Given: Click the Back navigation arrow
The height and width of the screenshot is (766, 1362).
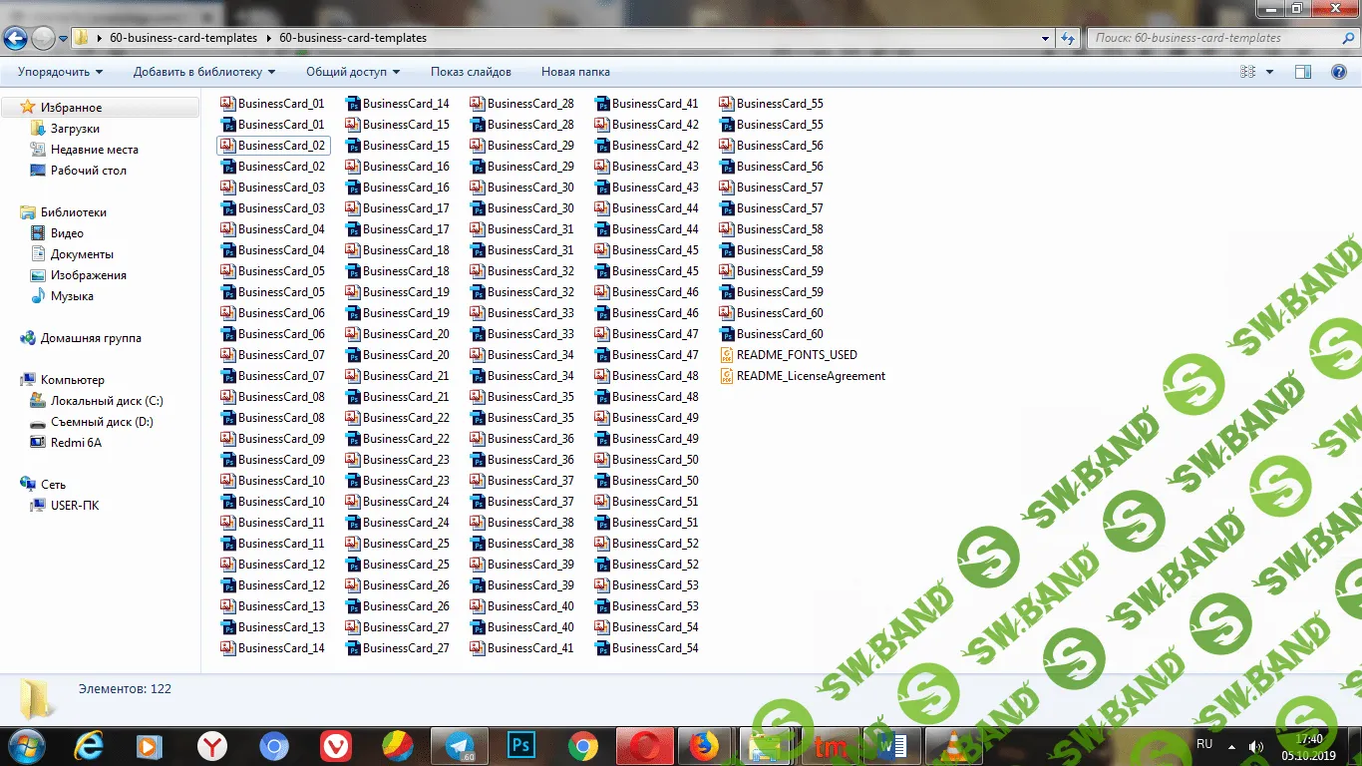Looking at the screenshot, I should pos(15,39).
